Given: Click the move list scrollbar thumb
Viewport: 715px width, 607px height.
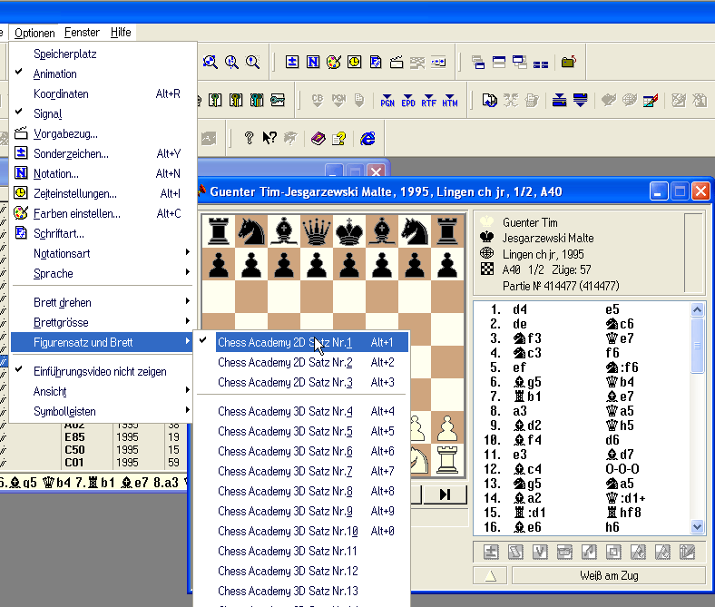Looking at the screenshot, I should pyautogui.click(x=697, y=345).
